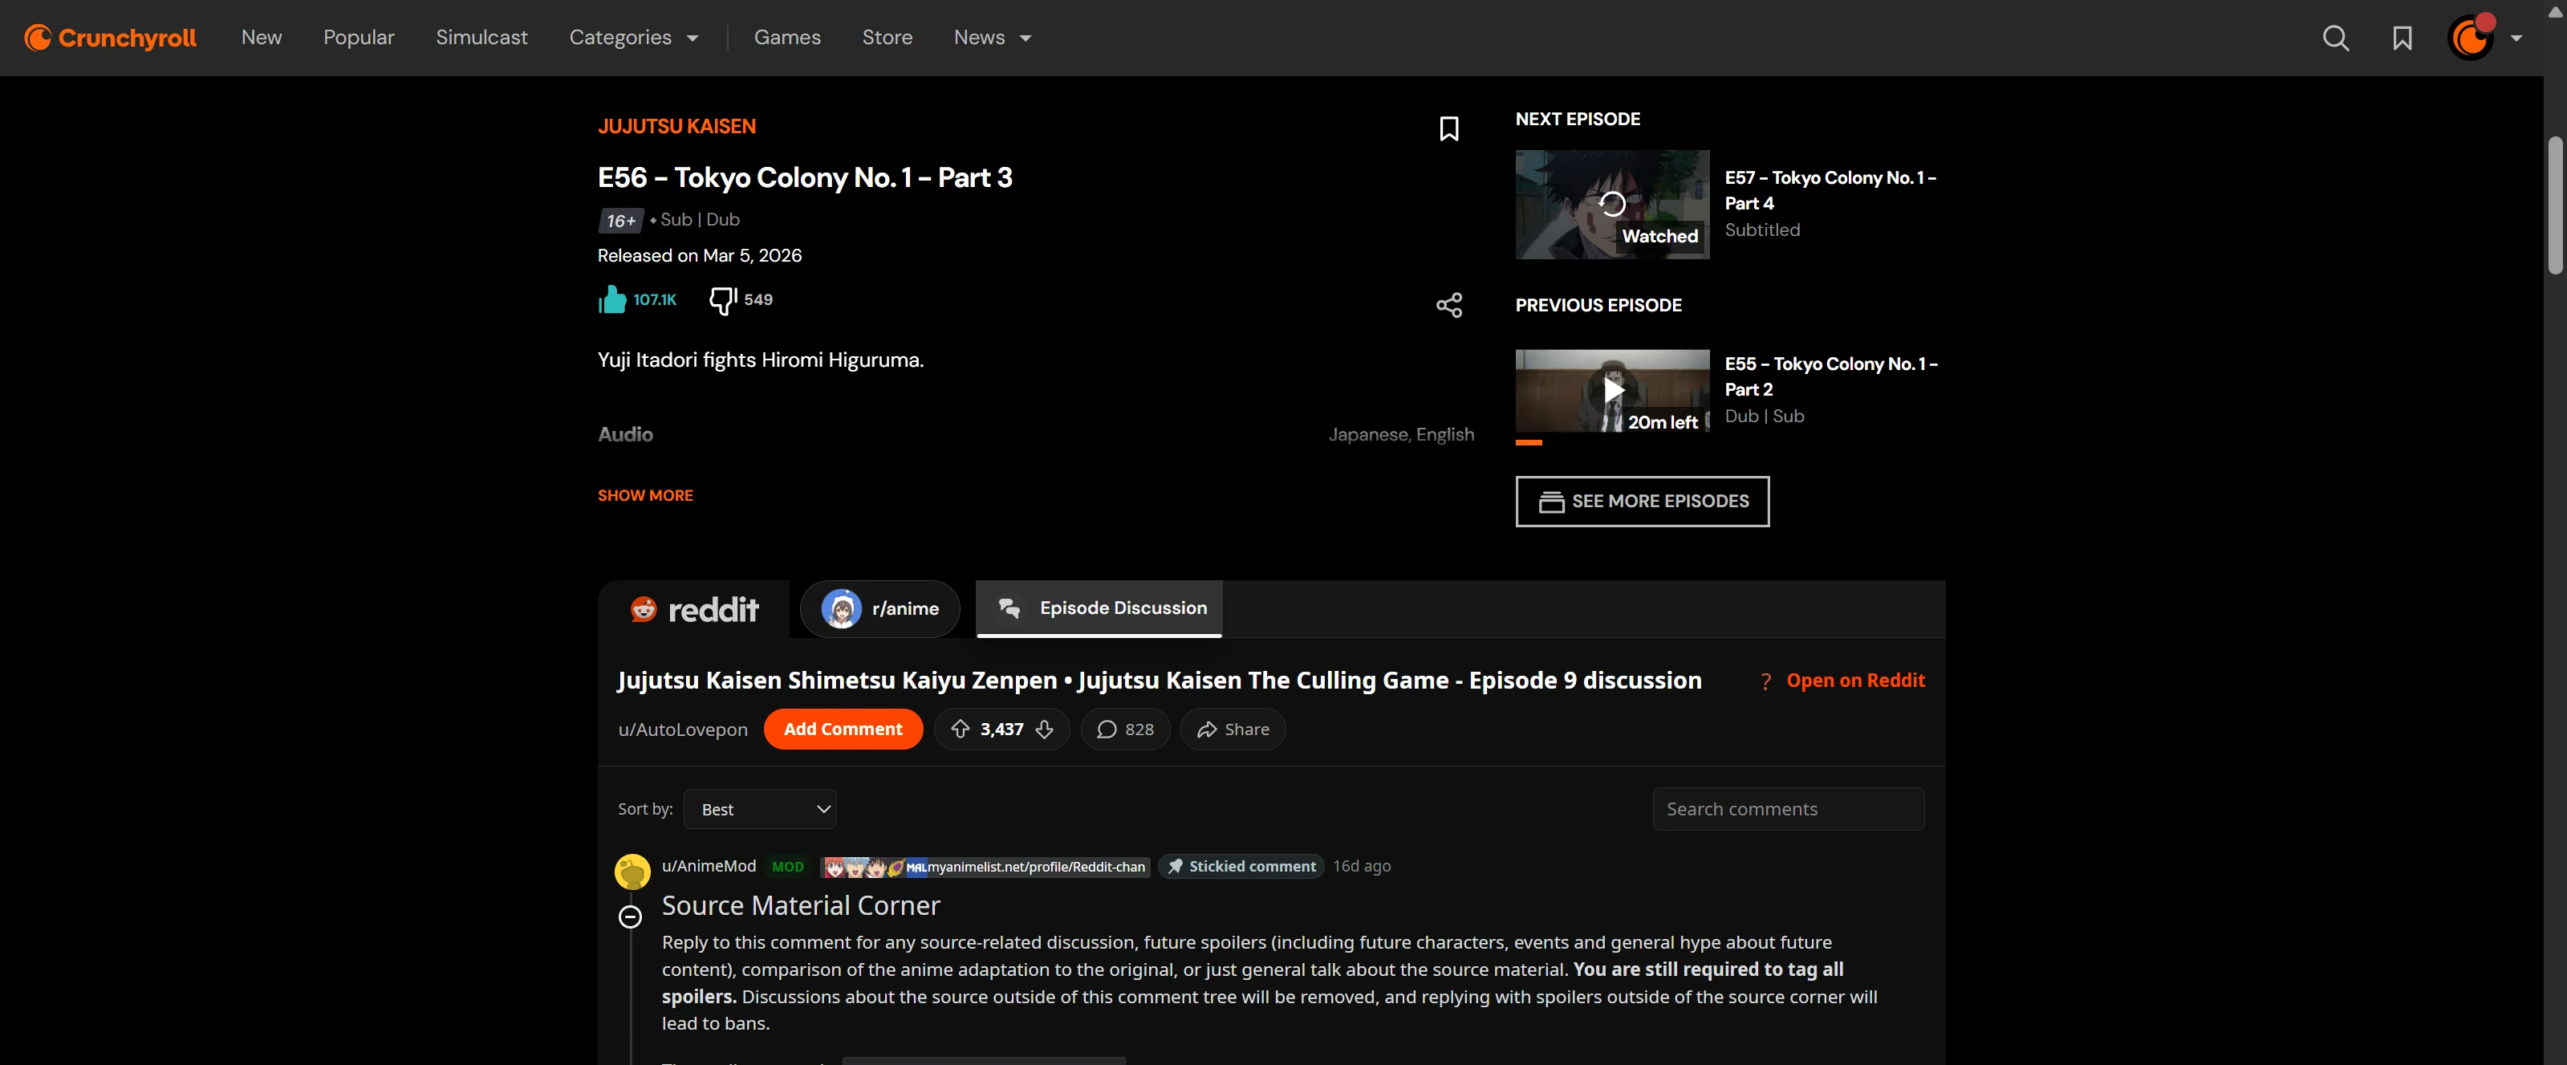The width and height of the screenshot is (2567, 1065).
Task: Click Add Comment button
Action: click(843, 730)
